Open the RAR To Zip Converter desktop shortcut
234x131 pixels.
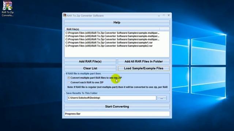[7, 9]
